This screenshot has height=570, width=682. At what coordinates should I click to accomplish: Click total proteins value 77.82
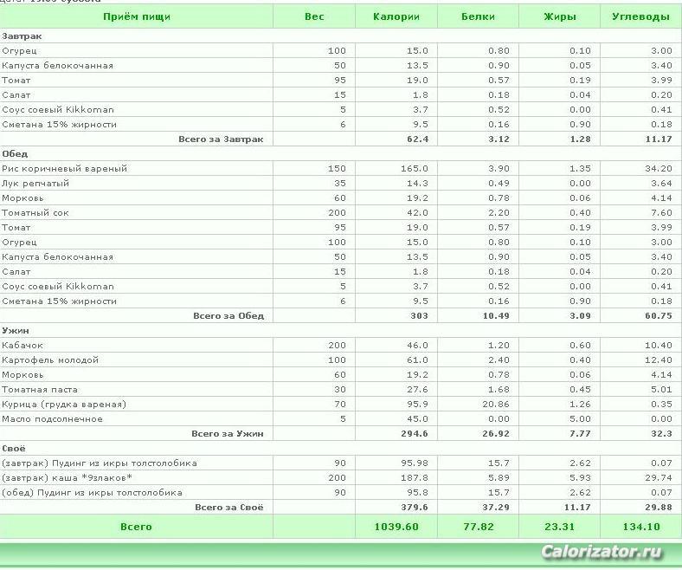(479, 527)
